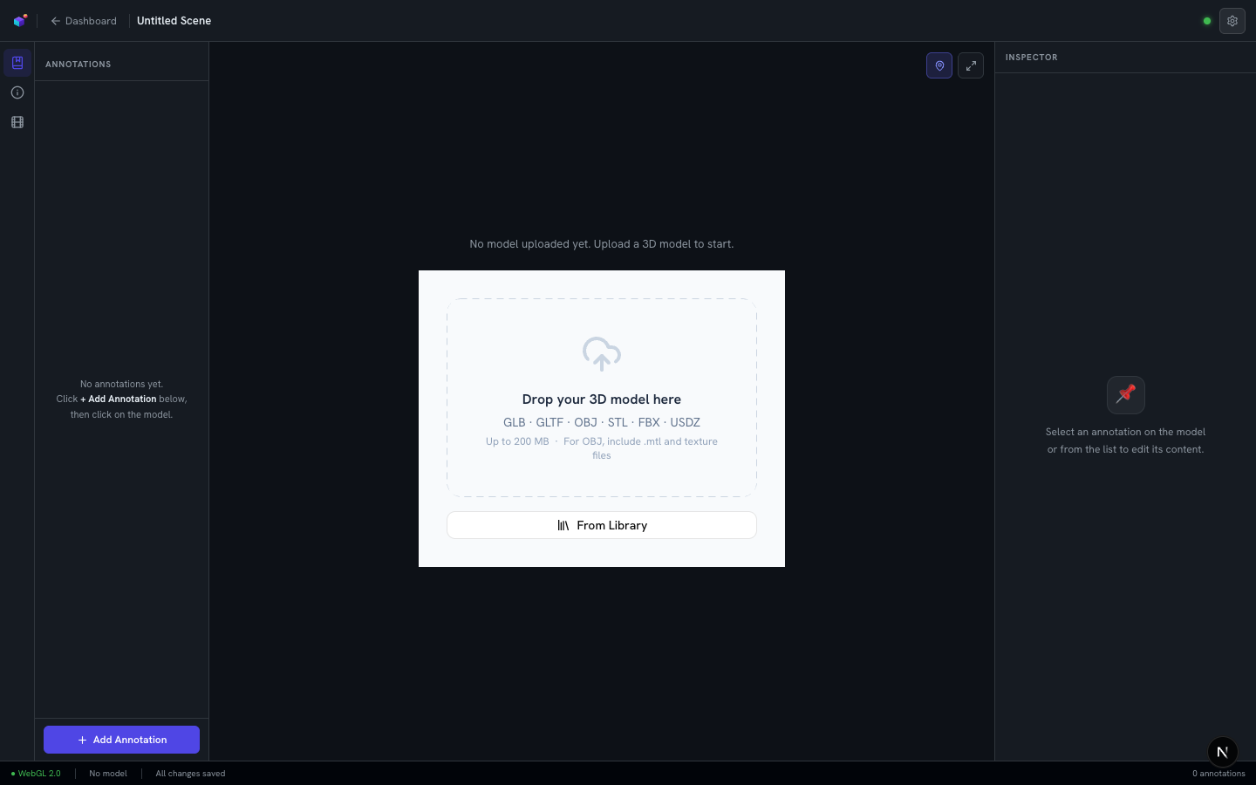Click 'No annotations yet.' placeholder text
Viewport: 1256px width, 785px height.
coord(121,384)
